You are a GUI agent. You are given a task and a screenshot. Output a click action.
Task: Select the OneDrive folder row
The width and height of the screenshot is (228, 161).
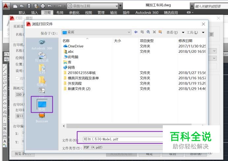pyautogui.click(x=134, y=46)
